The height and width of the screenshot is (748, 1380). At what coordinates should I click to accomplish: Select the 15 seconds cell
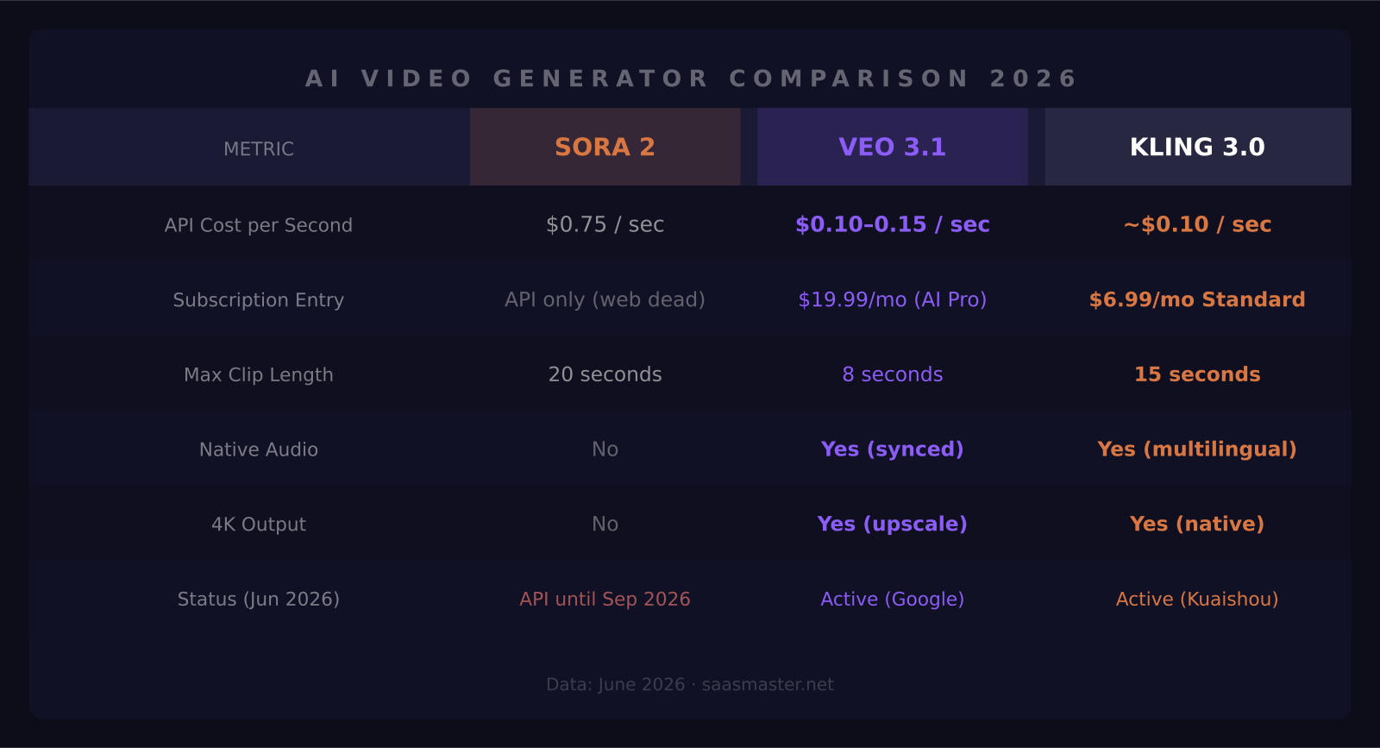[x=1197, y=374]
